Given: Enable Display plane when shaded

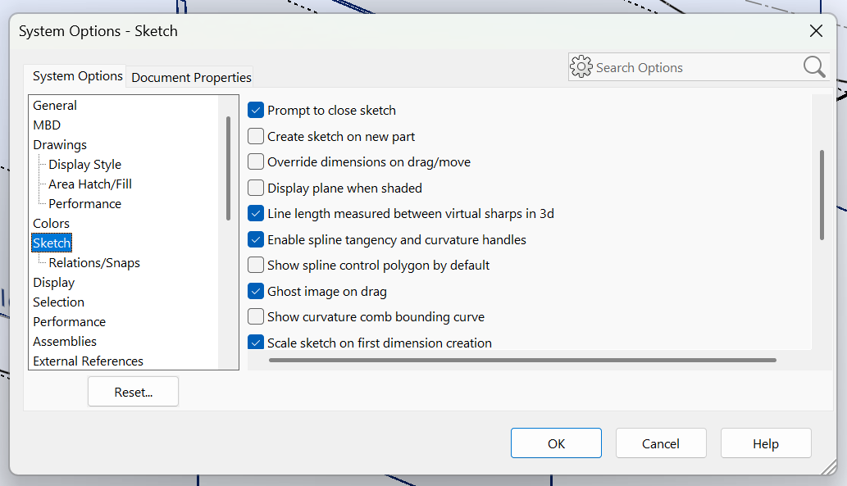Looking at the screenshot, I should click(256, 188).
